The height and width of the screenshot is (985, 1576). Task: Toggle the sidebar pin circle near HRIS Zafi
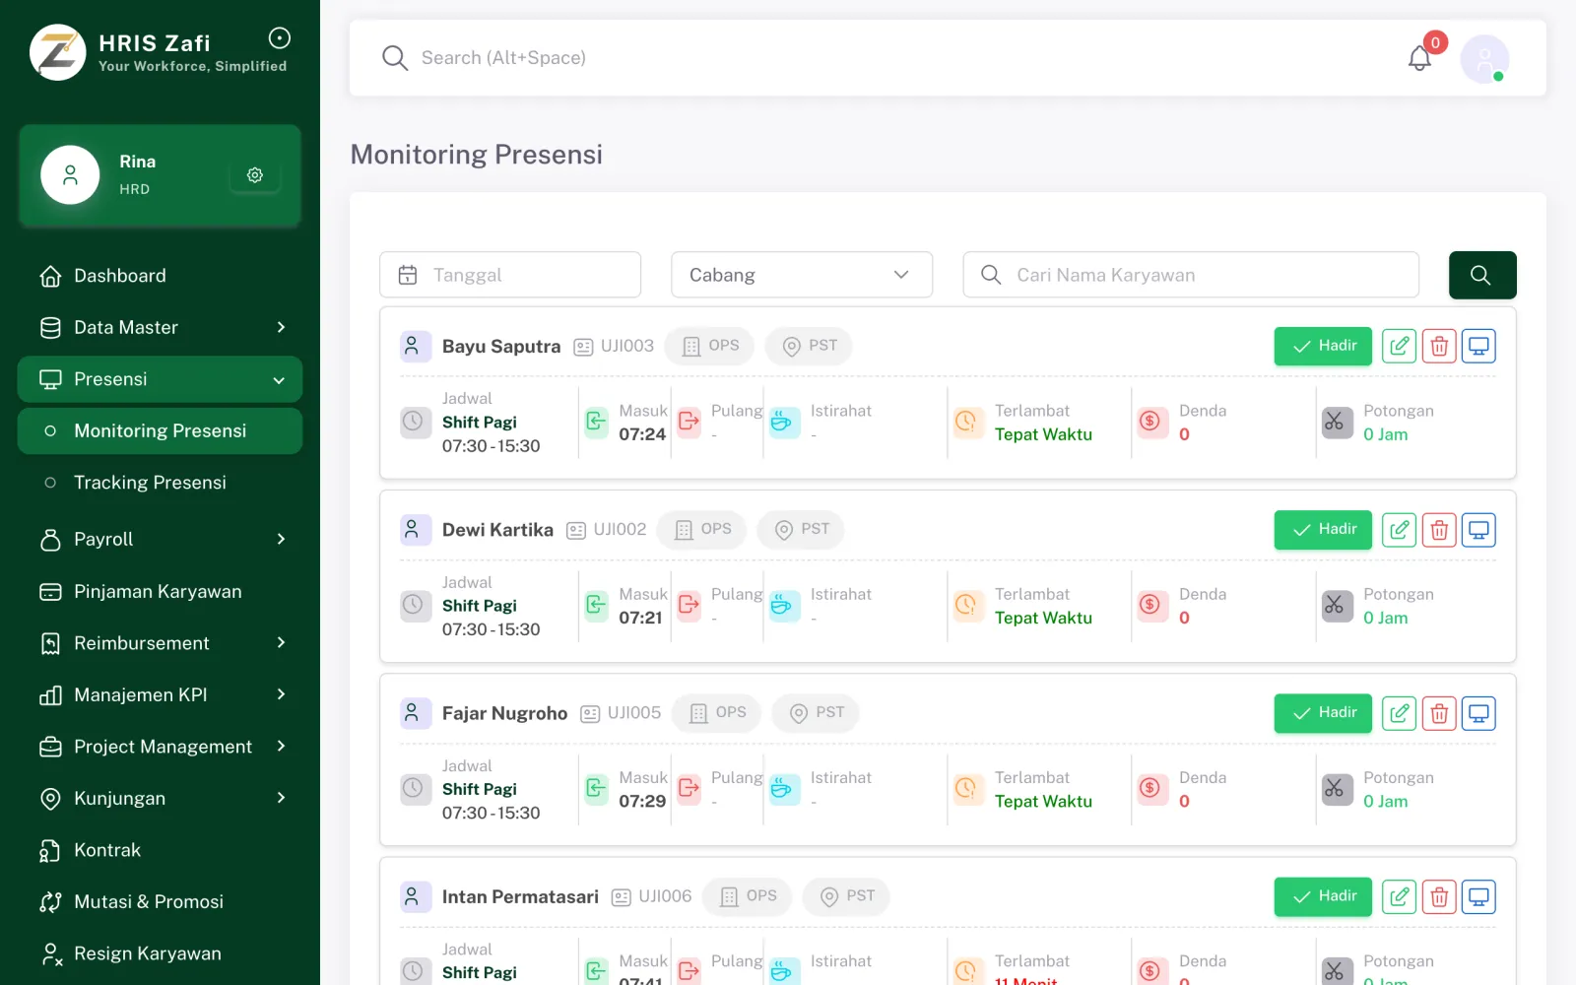point(280,38)
